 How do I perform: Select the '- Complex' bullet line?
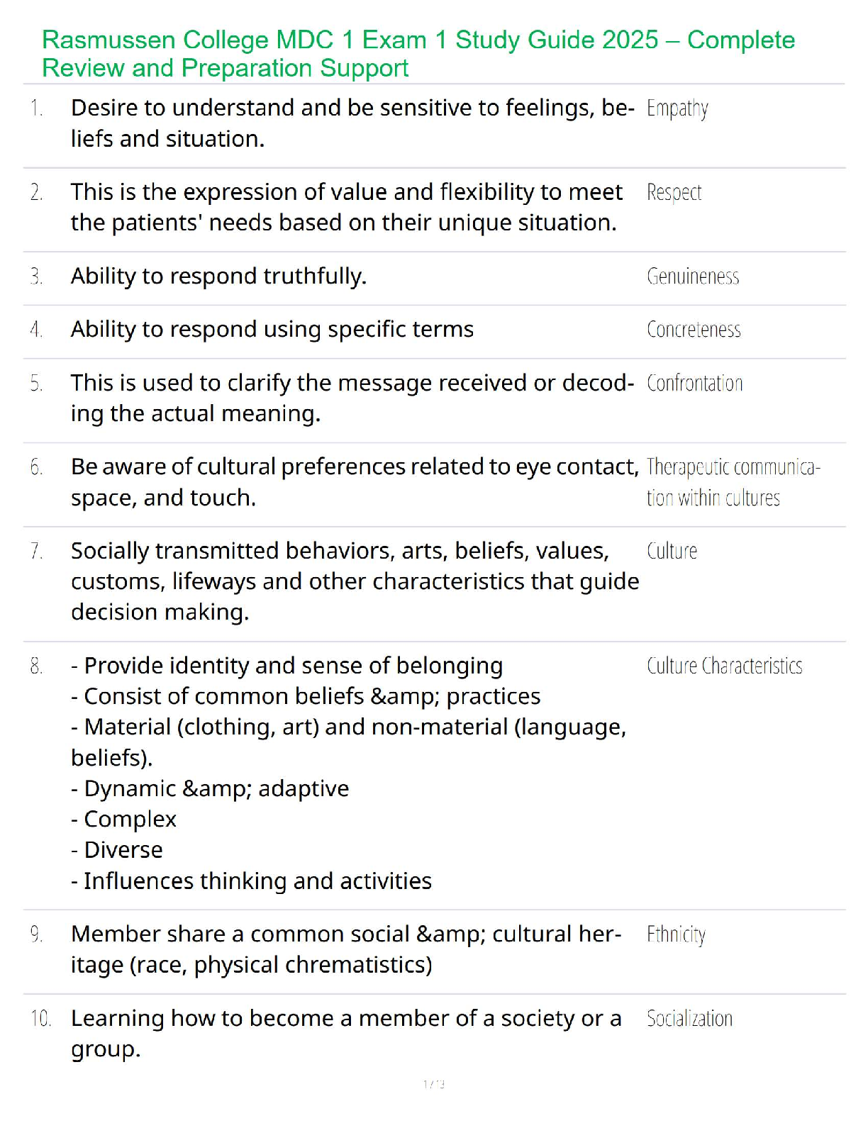coord(123,820)
